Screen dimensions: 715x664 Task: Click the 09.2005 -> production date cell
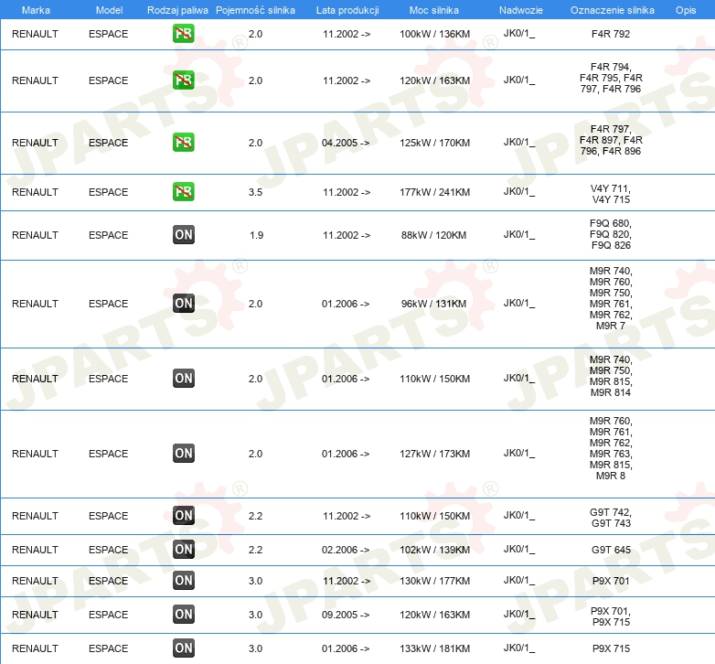[347, 615]
